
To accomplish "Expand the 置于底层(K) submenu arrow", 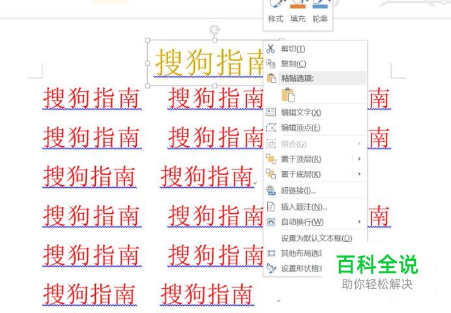I will coord(360,173).
